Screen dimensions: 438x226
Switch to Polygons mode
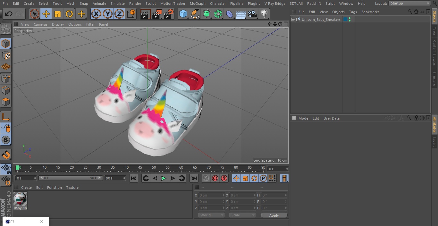[6, 102]
